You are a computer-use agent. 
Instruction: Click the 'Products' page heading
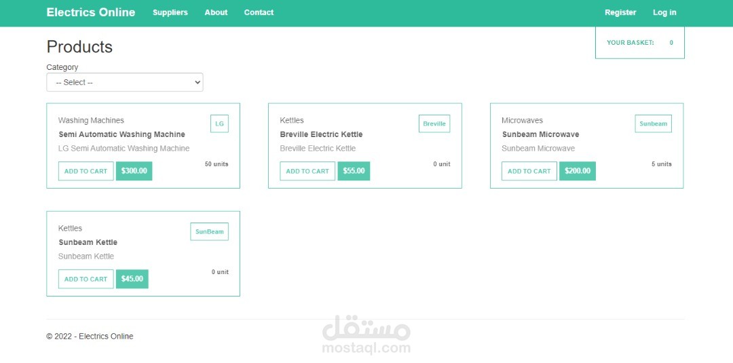[79, 47]
